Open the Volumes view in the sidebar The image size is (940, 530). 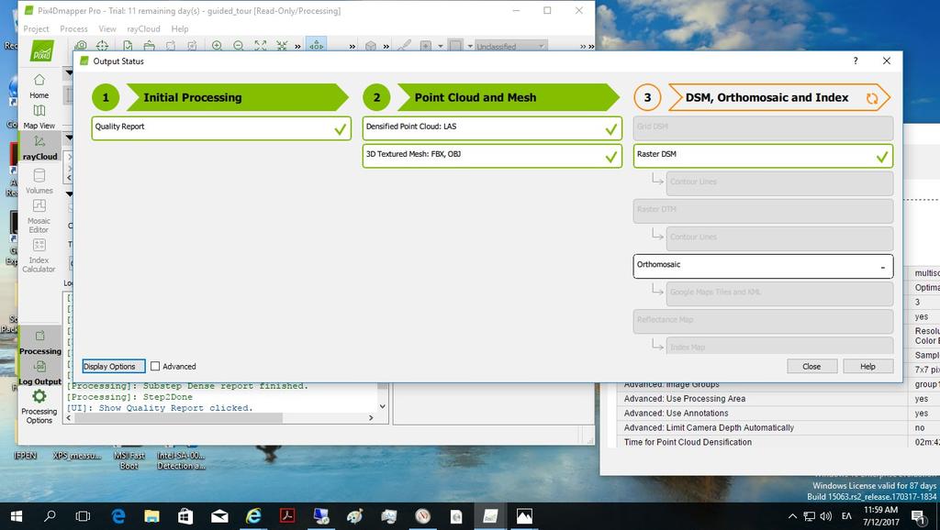click(x=39, y=181)
